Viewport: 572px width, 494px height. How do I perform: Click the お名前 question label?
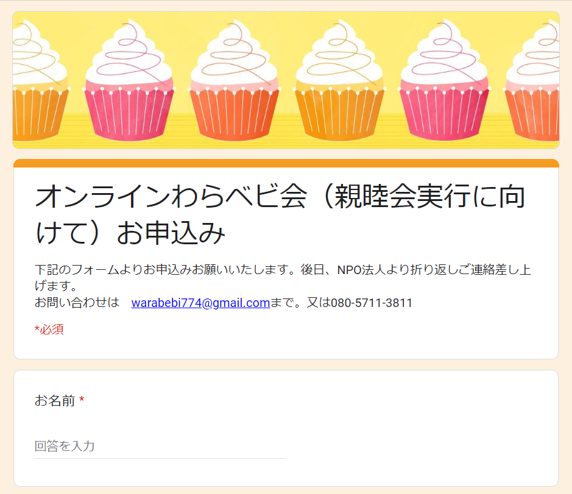tap(55, 401)
